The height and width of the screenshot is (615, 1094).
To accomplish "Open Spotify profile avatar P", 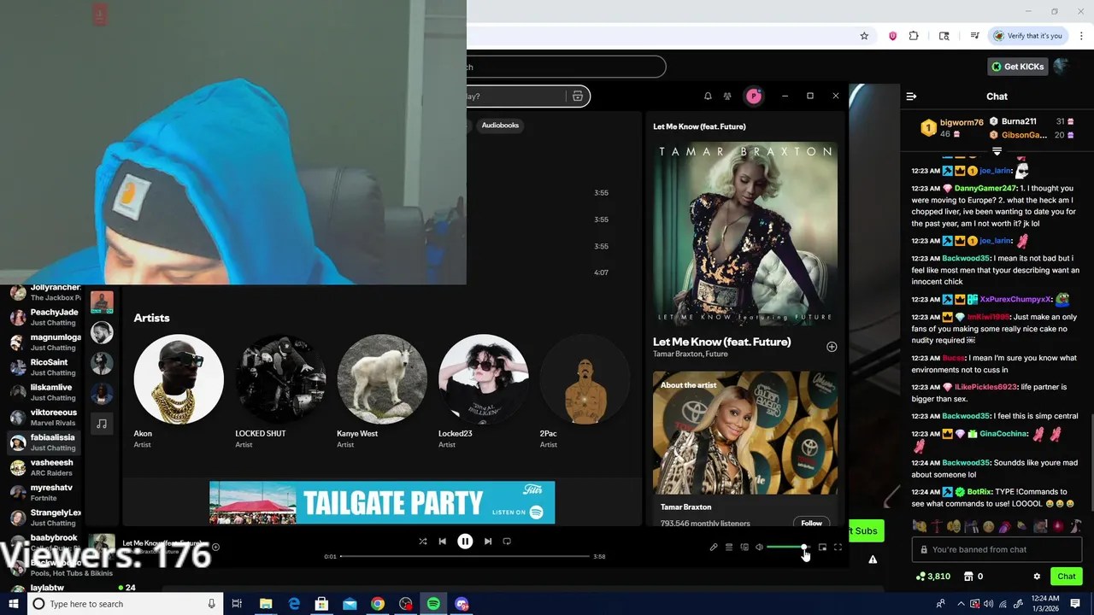I will tap(754, 97).
